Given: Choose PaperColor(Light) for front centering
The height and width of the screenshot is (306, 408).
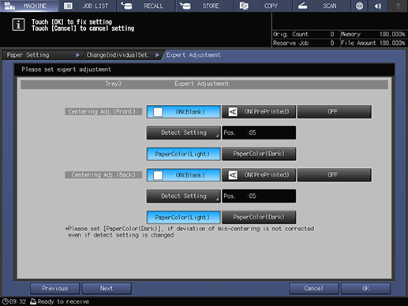Looking at the screenshot, I should (183, 154).
